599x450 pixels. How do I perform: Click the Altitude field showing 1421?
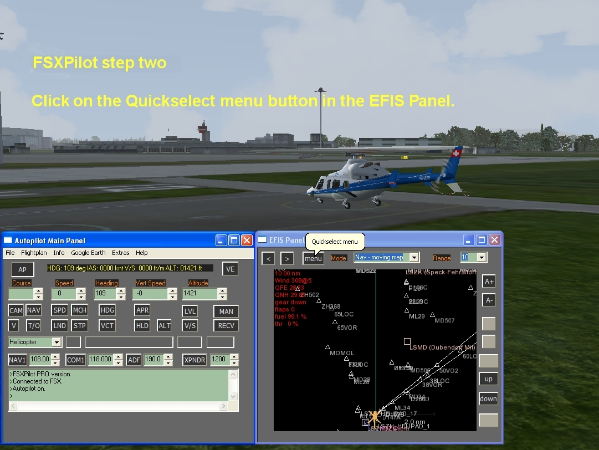[x=200, y=293]
